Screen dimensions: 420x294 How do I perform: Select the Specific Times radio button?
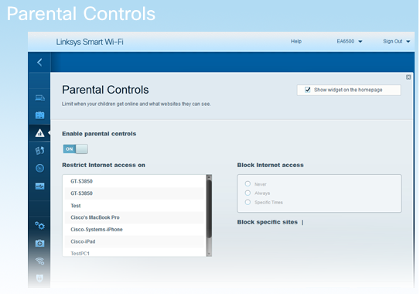[248, 202]
